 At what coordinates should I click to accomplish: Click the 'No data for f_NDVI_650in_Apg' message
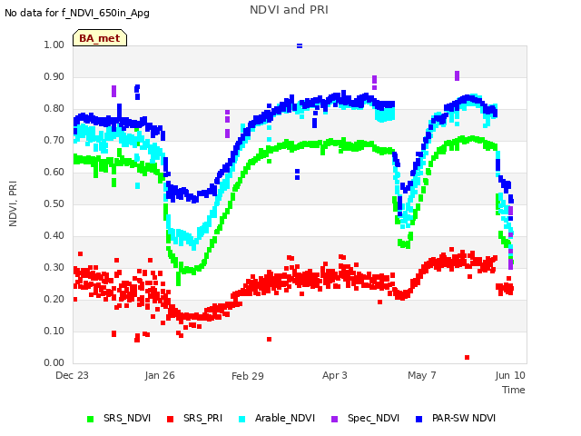pyautogui.click(x=77, y=13)
